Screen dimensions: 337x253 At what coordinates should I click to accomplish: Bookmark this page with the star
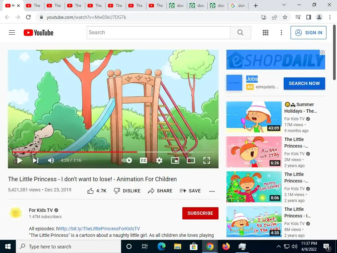click(285, 17)
